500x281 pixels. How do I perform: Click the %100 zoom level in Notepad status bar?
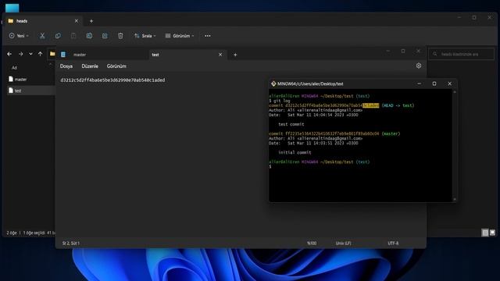312,243
